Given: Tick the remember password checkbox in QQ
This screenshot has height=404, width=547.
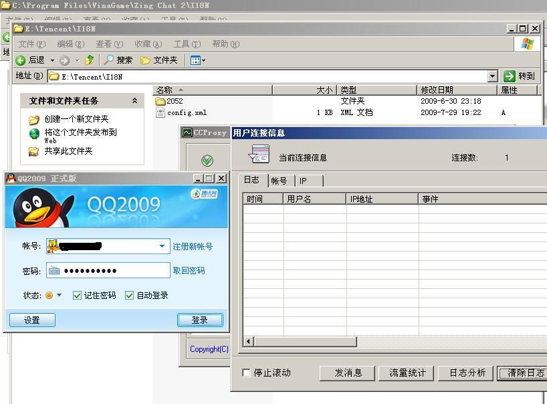Looking at the screenshot, I should [77, 296].
